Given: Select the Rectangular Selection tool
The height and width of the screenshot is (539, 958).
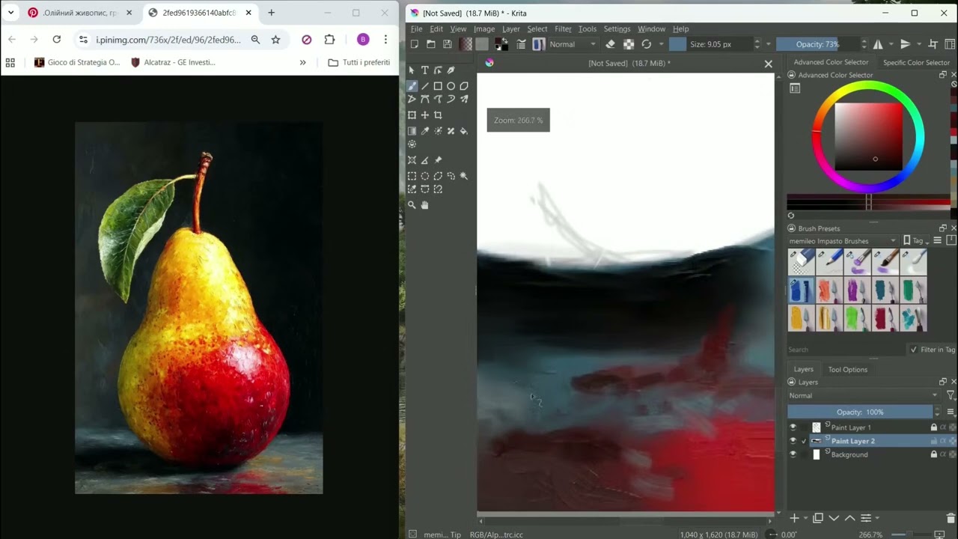Looking at the screenshot, I should [x=412, y=177].
